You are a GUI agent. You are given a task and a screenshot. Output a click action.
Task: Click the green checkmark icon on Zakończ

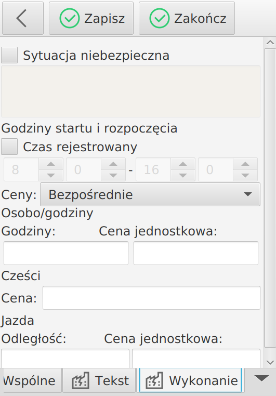(160, 18)
